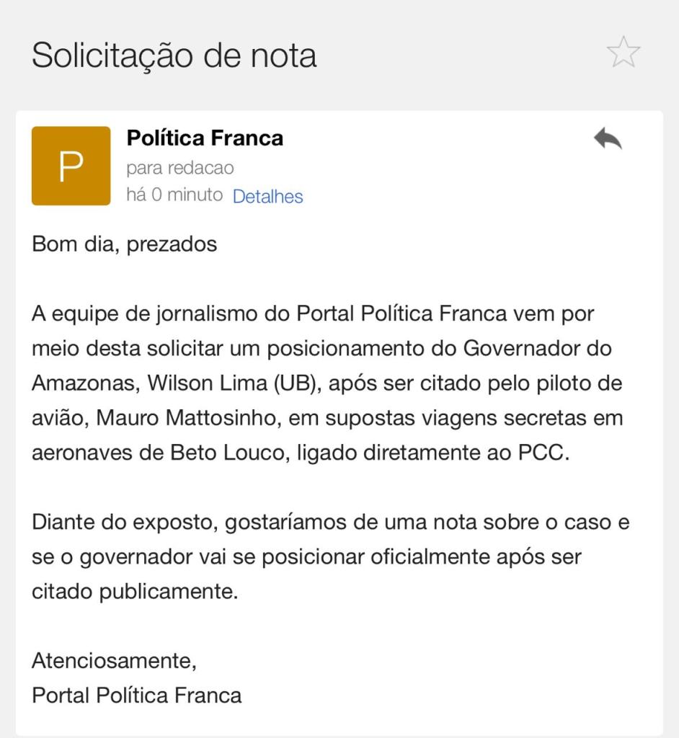Click the name 'Wilson Lima (UB)' in body
Screen dimensions: 679x738
click(x=234, y=383)
